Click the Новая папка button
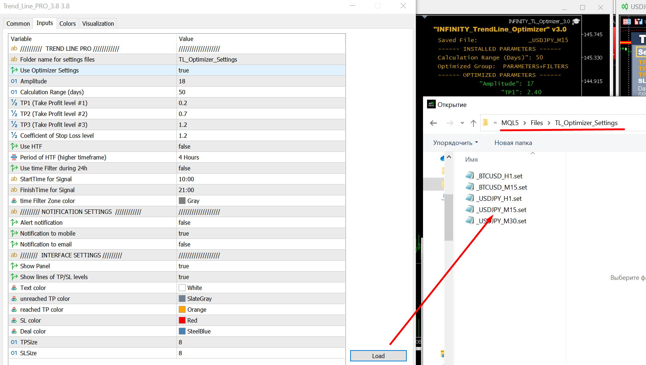The height and width of the screenshot is (365, 646). (x=513, y=143)
